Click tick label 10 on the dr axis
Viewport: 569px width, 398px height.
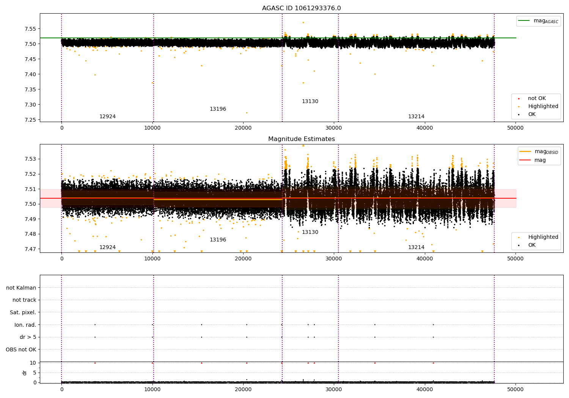[x=33, y=363]
